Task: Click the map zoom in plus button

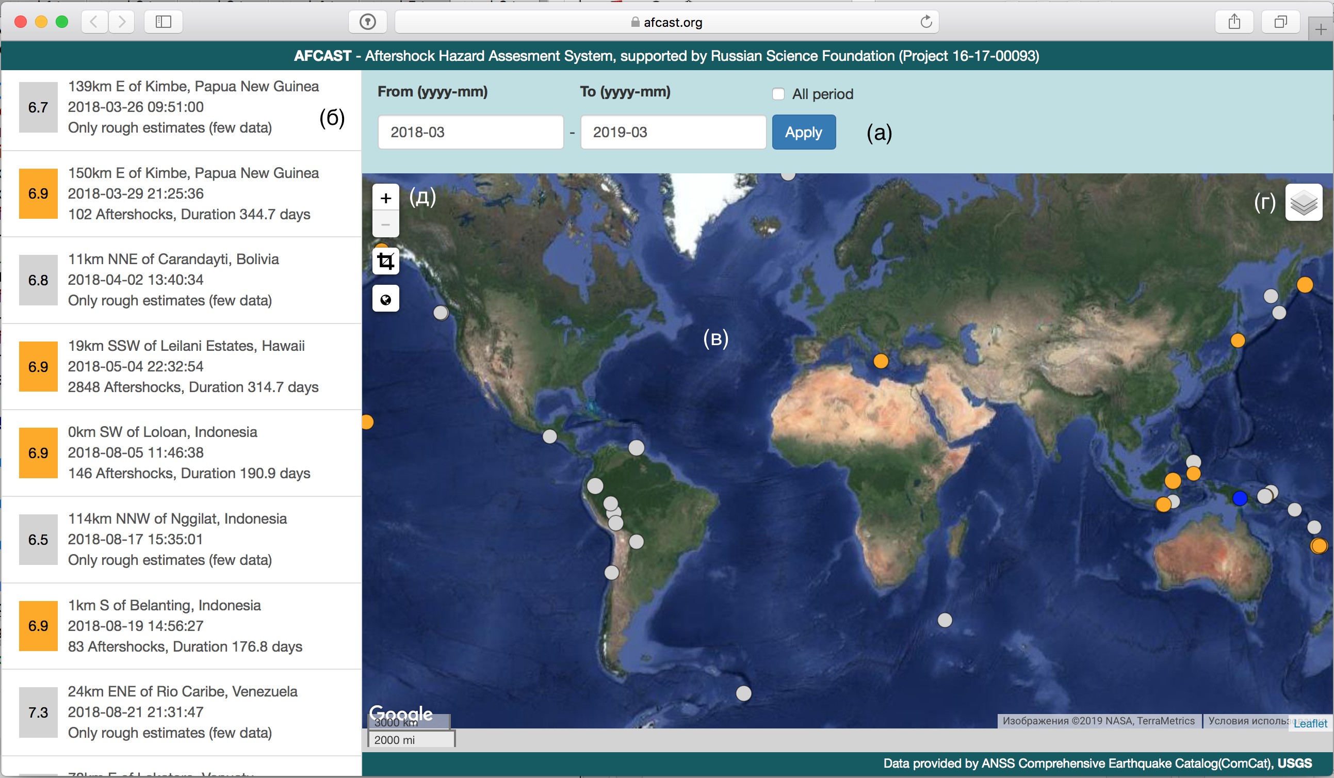Action: coord(385,198)
